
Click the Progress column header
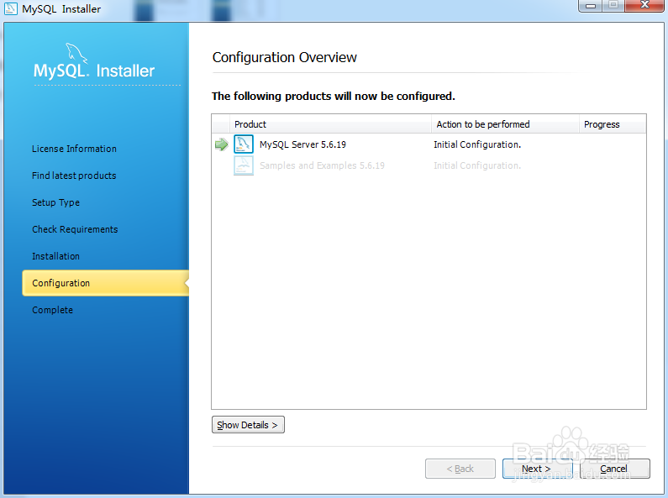[613, 124]
